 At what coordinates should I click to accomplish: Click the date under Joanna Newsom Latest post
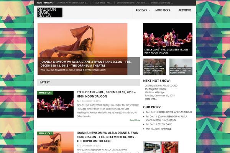point(91,146)
